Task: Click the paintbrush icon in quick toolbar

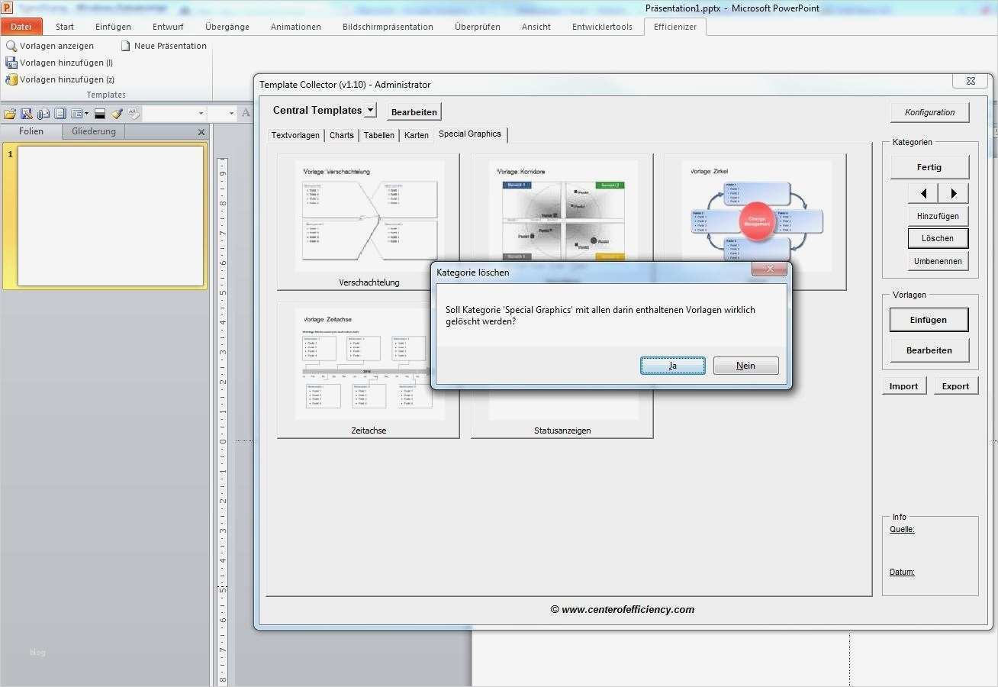Action: pyautogui.click(x=117, y=114)
